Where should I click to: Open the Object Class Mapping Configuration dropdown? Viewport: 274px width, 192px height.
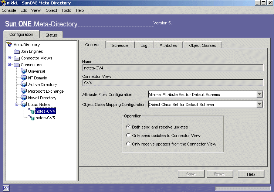tap(260, 104)
